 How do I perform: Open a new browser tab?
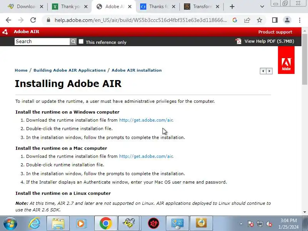pos(232,7)
